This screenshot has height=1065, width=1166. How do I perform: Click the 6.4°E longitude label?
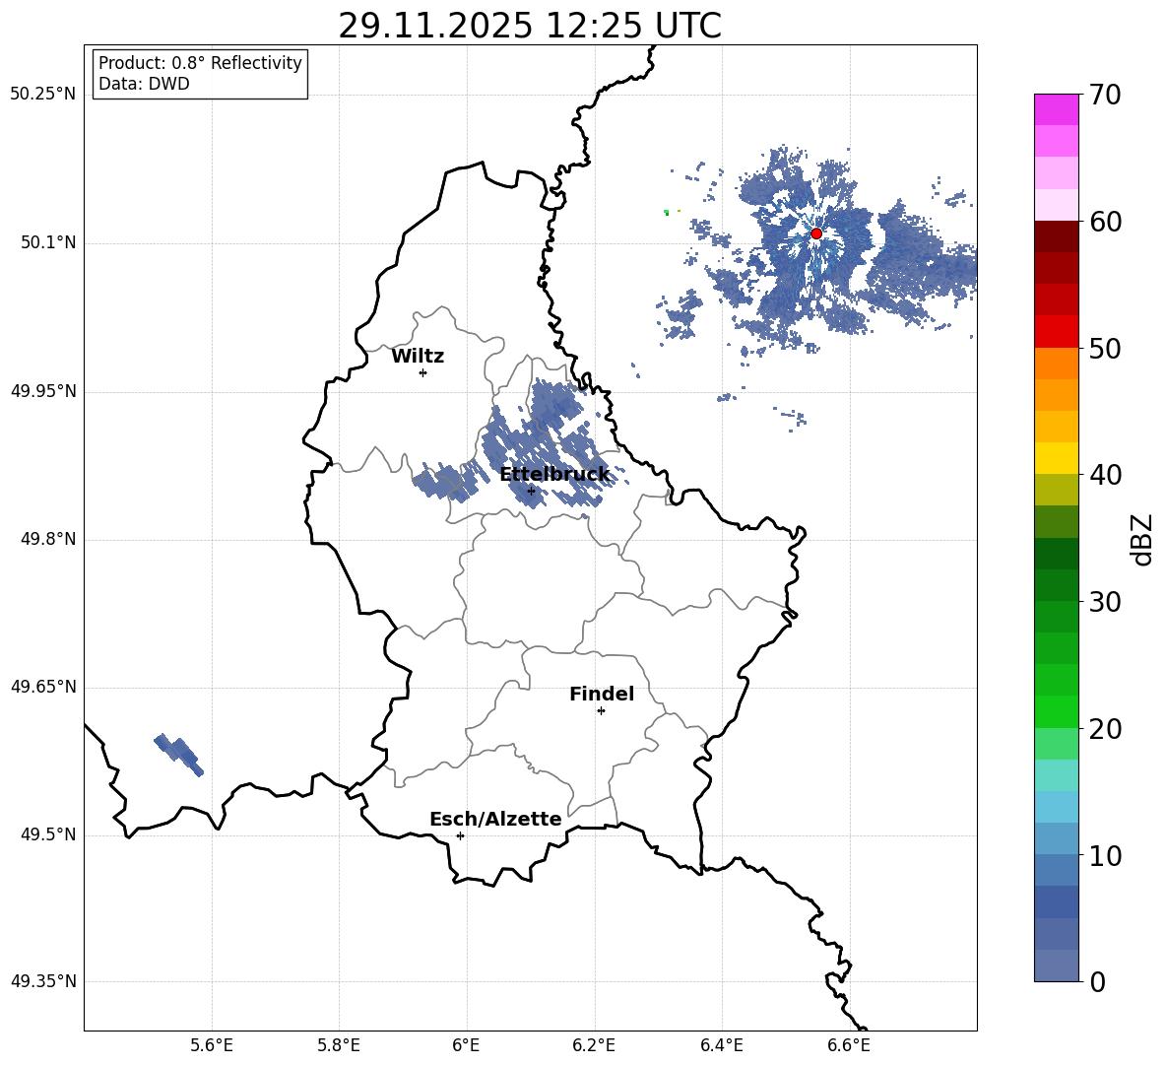point(721,1045)
